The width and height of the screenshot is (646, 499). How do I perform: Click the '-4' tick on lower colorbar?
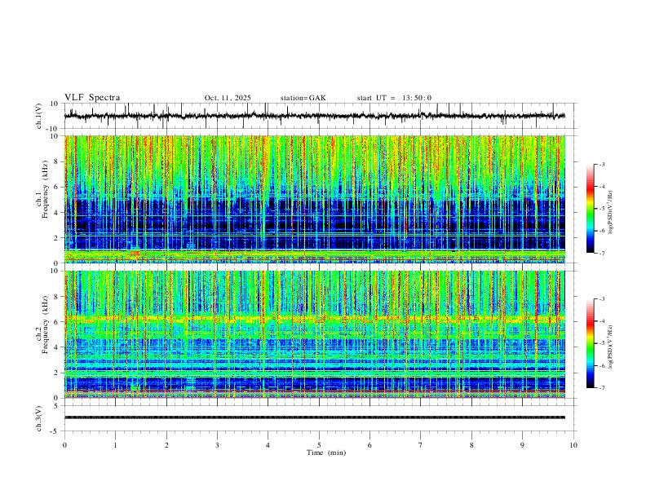click(x=601, y=321)
